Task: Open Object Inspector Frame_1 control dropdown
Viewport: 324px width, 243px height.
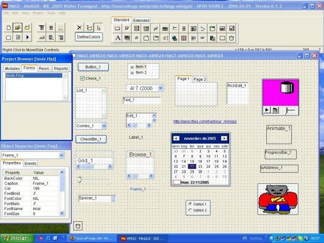Action: 62,155
